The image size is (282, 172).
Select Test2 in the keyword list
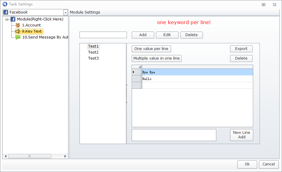pos(93,52)
